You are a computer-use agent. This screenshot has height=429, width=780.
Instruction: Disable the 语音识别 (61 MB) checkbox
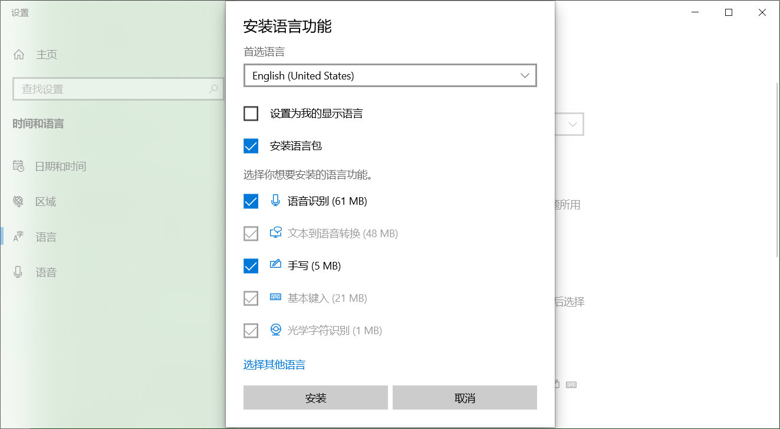(251, 201)
